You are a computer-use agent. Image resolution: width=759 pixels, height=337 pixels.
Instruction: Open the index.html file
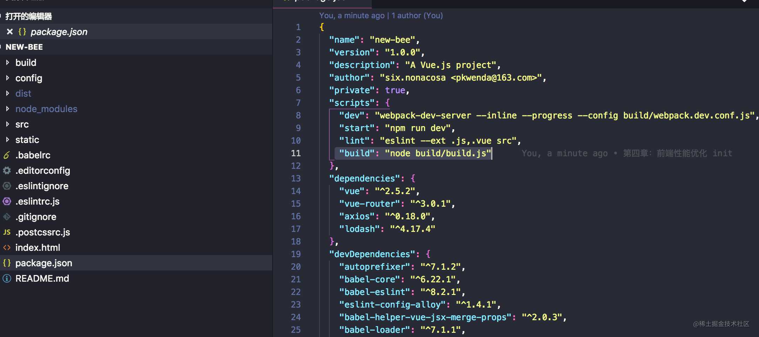(38, 247)
